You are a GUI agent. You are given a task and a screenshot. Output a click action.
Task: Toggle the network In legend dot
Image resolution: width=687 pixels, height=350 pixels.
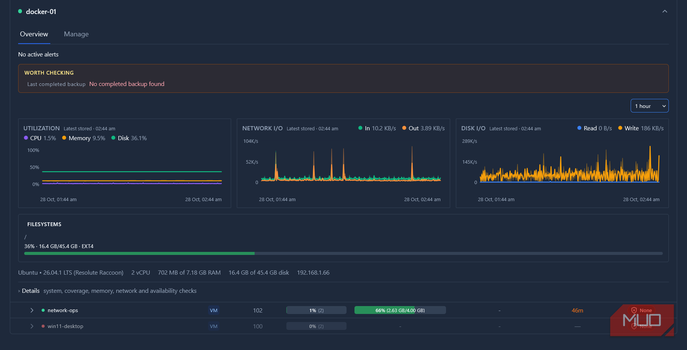pyautogui.click(x=361, y=128)
